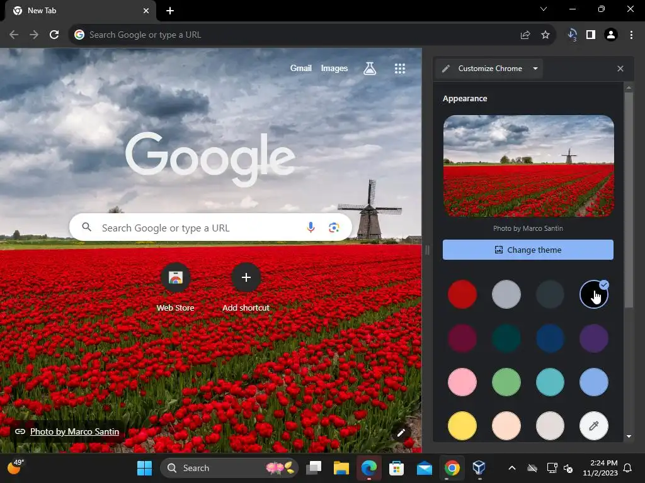Open Gmail link
The height and width of the screenshot is (483, 645).
300,68
